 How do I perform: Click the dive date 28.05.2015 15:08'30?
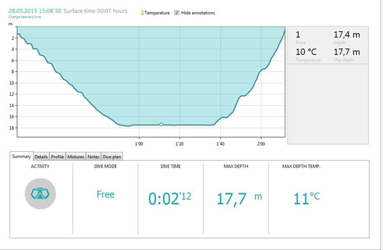click(34, 11)
